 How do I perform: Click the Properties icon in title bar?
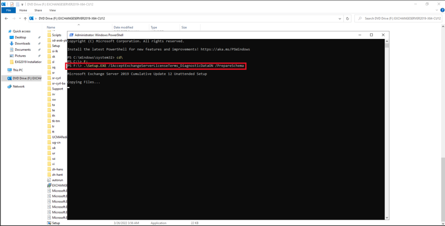[x=12, y=4]
